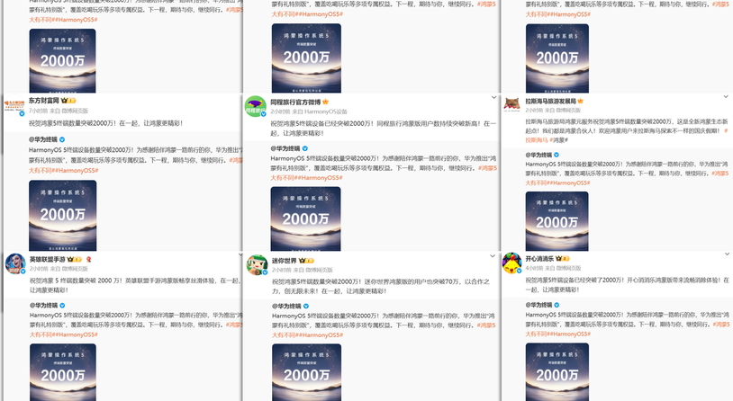Click '7小时前' timestamp under 东方财富网
Viewport: 733px width, 401px height.
coord(39,111)
